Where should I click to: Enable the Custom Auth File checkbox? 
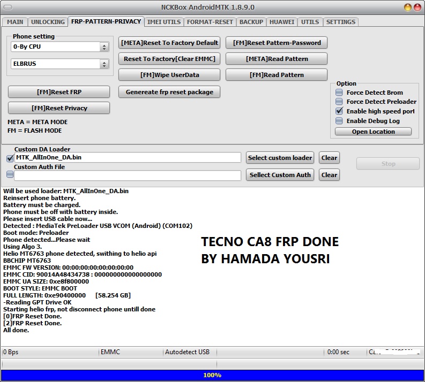pyautogui.click(x=10, y=174)
